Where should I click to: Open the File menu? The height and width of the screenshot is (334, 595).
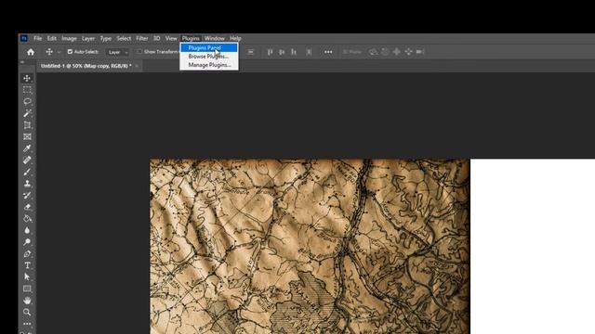37,38
